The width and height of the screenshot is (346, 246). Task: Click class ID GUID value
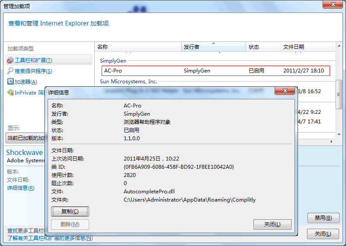[179, 167]
